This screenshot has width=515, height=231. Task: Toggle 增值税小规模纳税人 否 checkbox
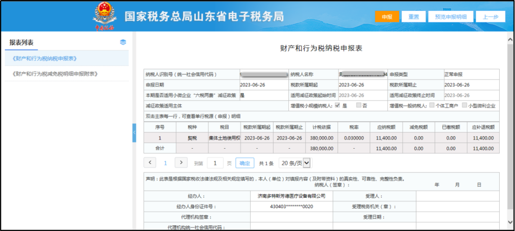[359, 105]
